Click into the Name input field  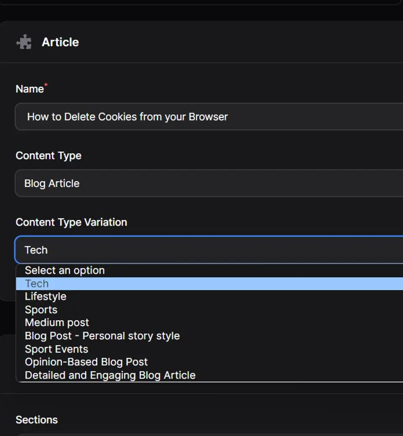pos(210,117)
